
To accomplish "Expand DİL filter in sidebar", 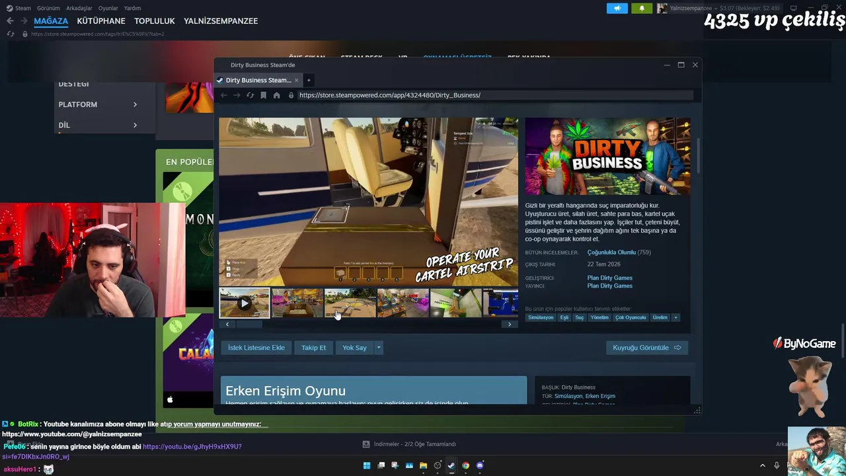I will pos(98,125).
